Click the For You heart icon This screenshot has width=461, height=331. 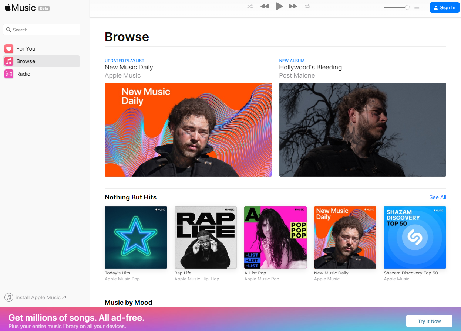(x=9, y=49)
